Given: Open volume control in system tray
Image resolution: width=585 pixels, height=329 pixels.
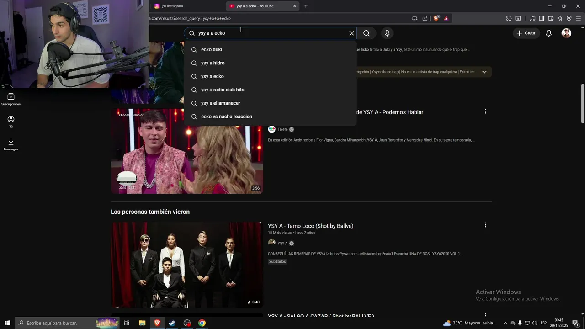Looking at the screenshot, I should [x=535, y=323].
